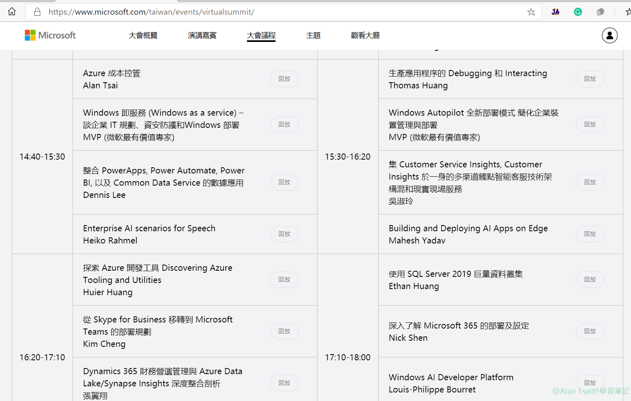Replay the Windows AI Developer Platform session
This screenshot has height=401, width=631.
[590, 383]
